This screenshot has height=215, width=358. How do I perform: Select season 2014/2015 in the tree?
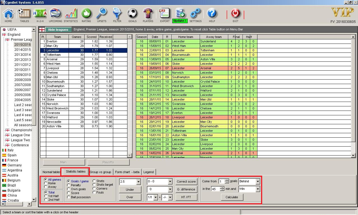(22, 50)
